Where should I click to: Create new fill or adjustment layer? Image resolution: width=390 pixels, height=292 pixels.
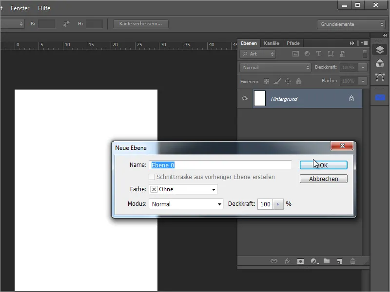[314, 261]
